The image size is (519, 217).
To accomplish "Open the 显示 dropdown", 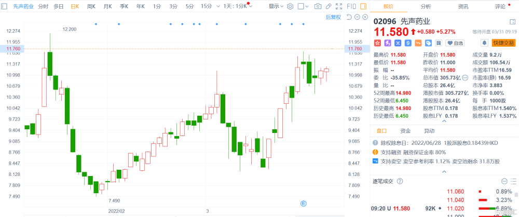I will (276, 6).
